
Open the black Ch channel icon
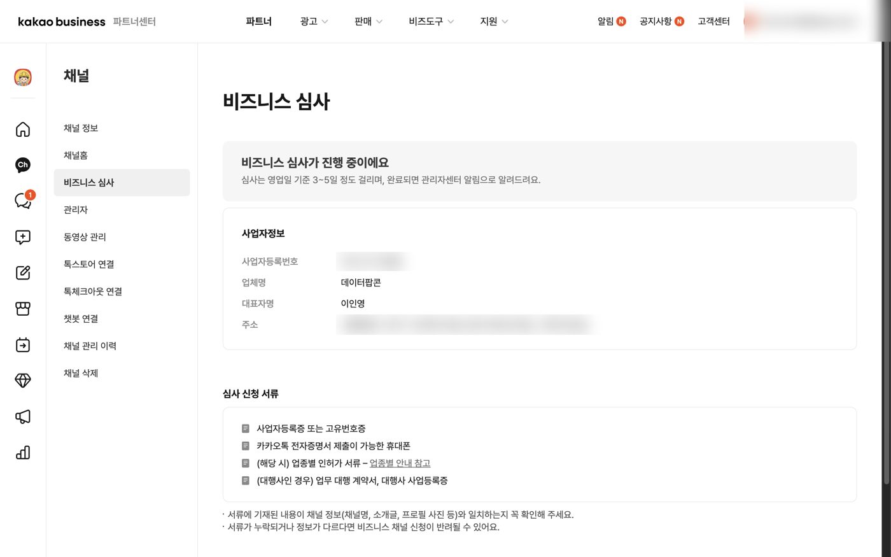23,165
